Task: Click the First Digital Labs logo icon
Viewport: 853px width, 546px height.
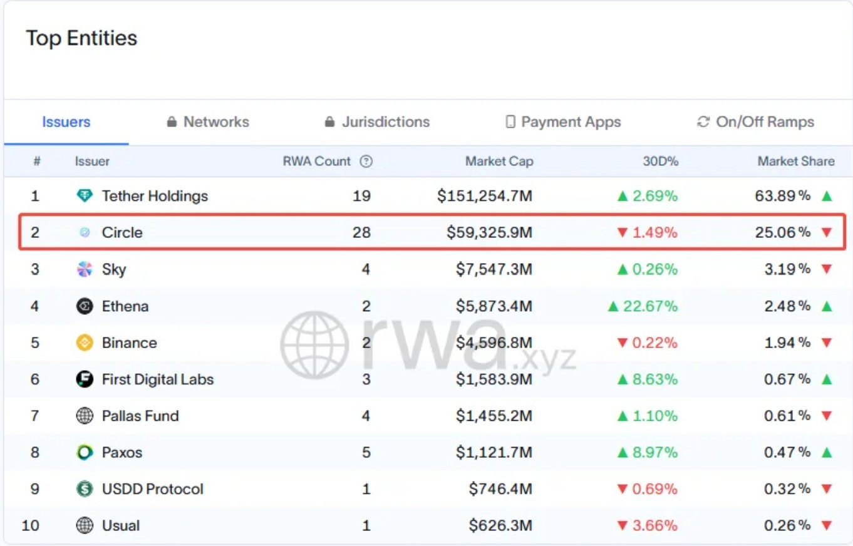Action: (85, 379)
